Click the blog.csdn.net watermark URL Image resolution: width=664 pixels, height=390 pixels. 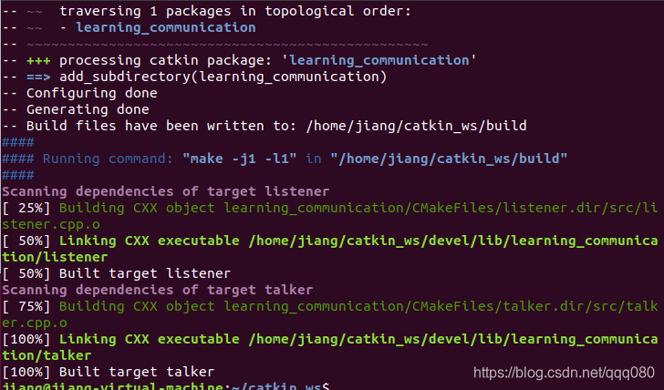pyautogui.click(x=564, y=373)
